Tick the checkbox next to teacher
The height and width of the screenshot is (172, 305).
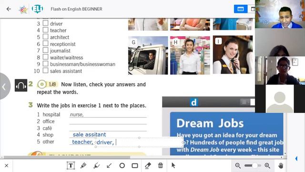[45, 30]
